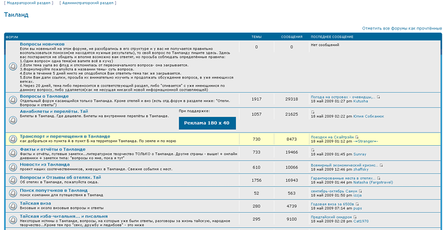Click the Нет сообщений text
The height and width of the screenshot is (230, 444).
click(325, 45)
